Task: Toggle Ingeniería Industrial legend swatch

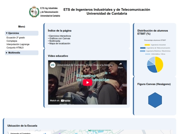Action: [x=147, y=45]
